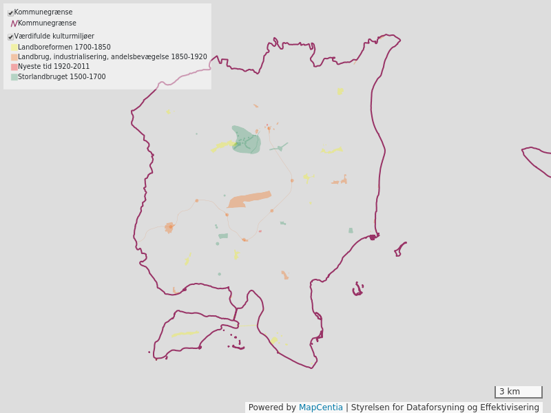Toggle off Værdifulde kulturmiljøer checkbox

point(11,37)
